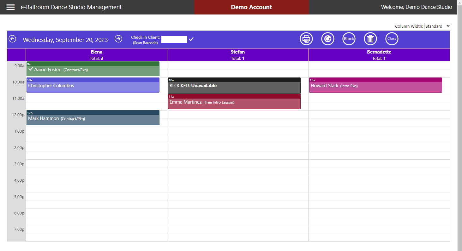Confirm check-in with the checkmark icon

pos(191,39)
